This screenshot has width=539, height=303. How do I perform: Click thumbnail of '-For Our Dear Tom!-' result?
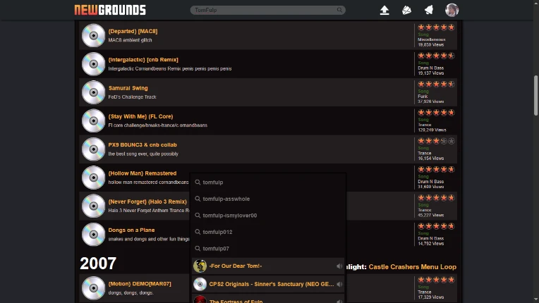(200, 266)
